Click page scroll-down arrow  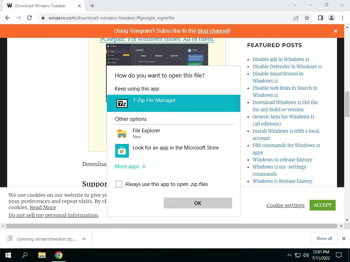pos(347,220)
